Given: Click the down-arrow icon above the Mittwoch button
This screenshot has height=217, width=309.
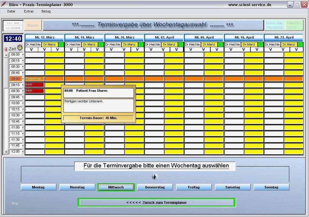Looking at the screenshot, I should (x=154, y=177).
